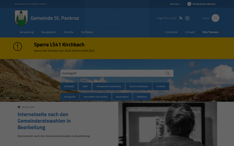Open the Sperre LS41 Kirchbach alert heading
Viewport: 234px width, 146px height.
pyautogui.click(x=59, y=44)
